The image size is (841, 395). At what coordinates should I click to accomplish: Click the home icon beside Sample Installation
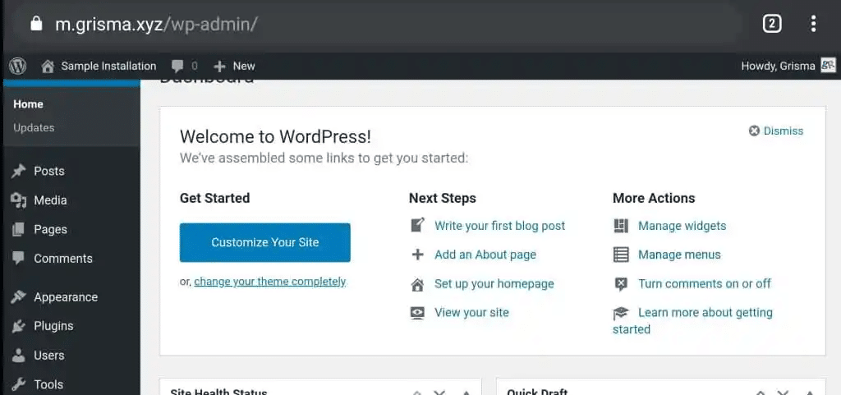point(48,66)
